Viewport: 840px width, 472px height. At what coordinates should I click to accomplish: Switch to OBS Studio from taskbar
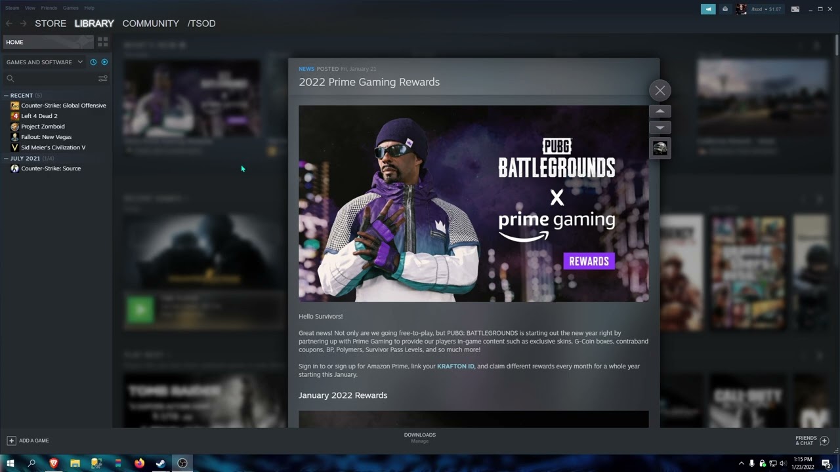[182, 463]
